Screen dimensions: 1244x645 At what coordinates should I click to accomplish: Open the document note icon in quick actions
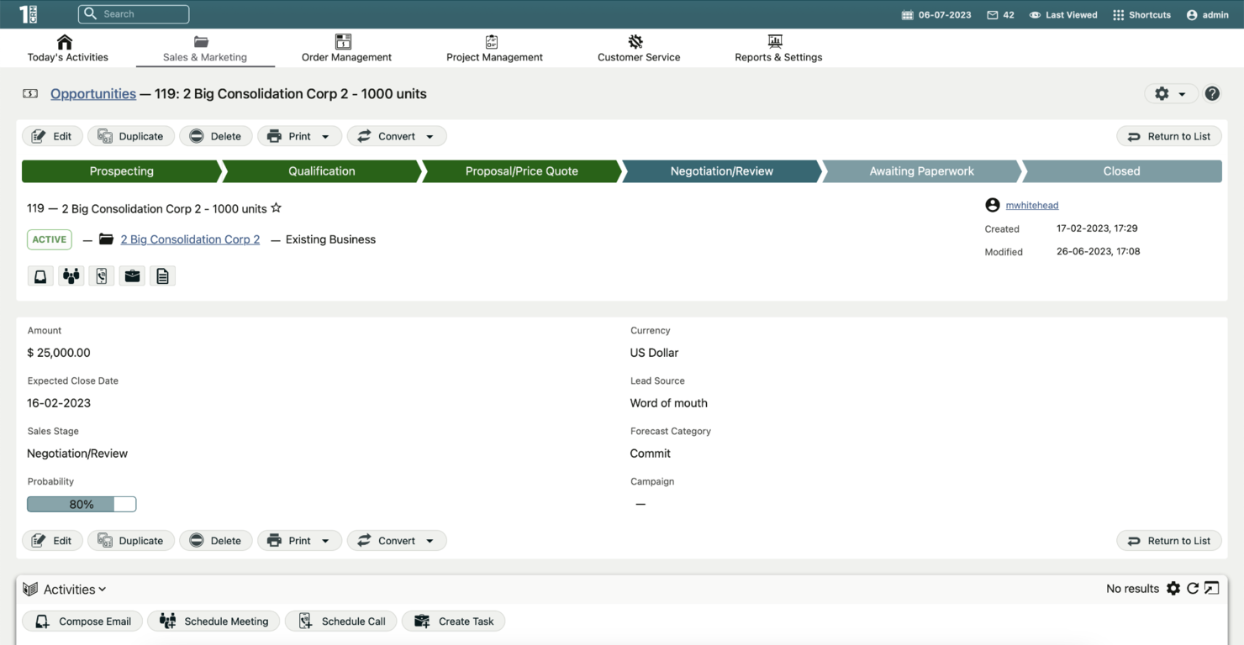click(x=162, y=275)
